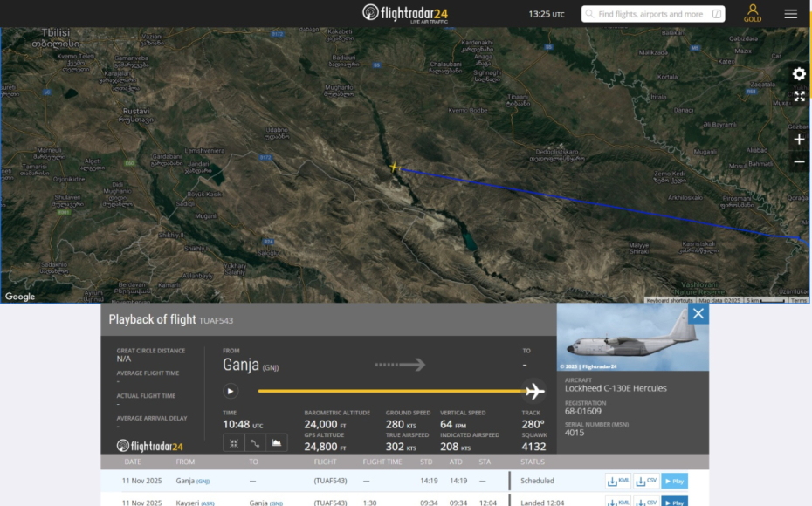Click the Flightradar24 logo in header

click(x=405, y=13)
